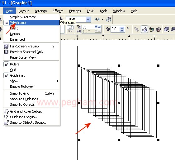175x160 pixels.
Task: Open the Arrange menu
Action: pos(41,11)
